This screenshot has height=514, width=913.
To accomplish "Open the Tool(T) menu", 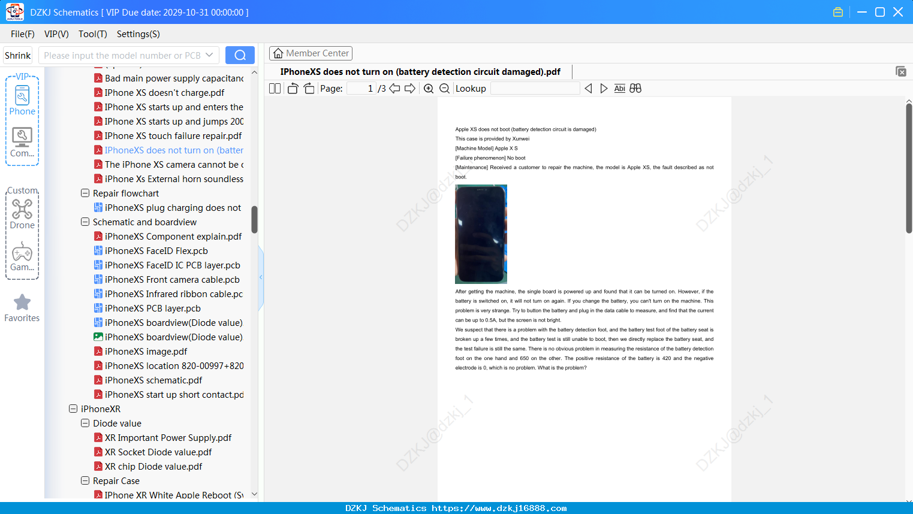I will 93,34.
